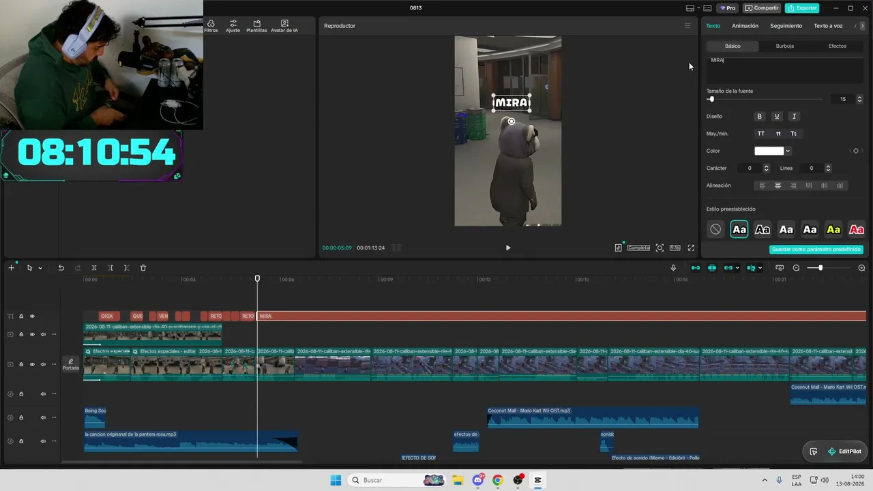Open the Filtros panel
The height and width of the screenshot is (491, 873).
point(211,27)
